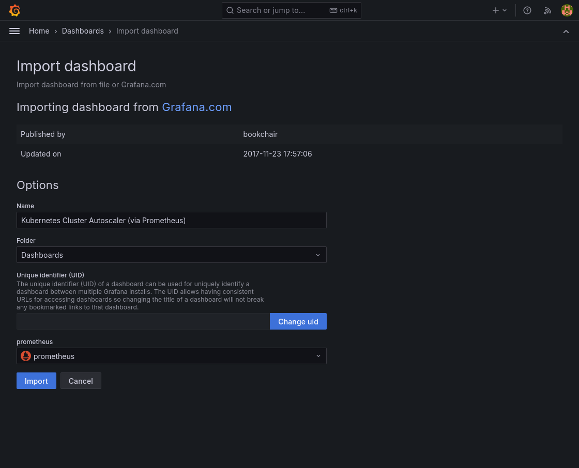Go to Home breadcrumb
This screenshot has height=468, width=579.
39,31
